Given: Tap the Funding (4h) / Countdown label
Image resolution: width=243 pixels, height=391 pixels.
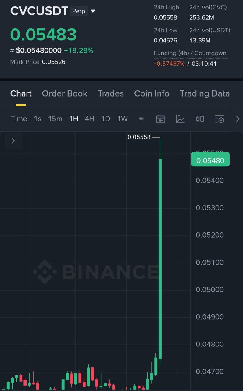Looking at the screenshot, I should tap(190, 53).
